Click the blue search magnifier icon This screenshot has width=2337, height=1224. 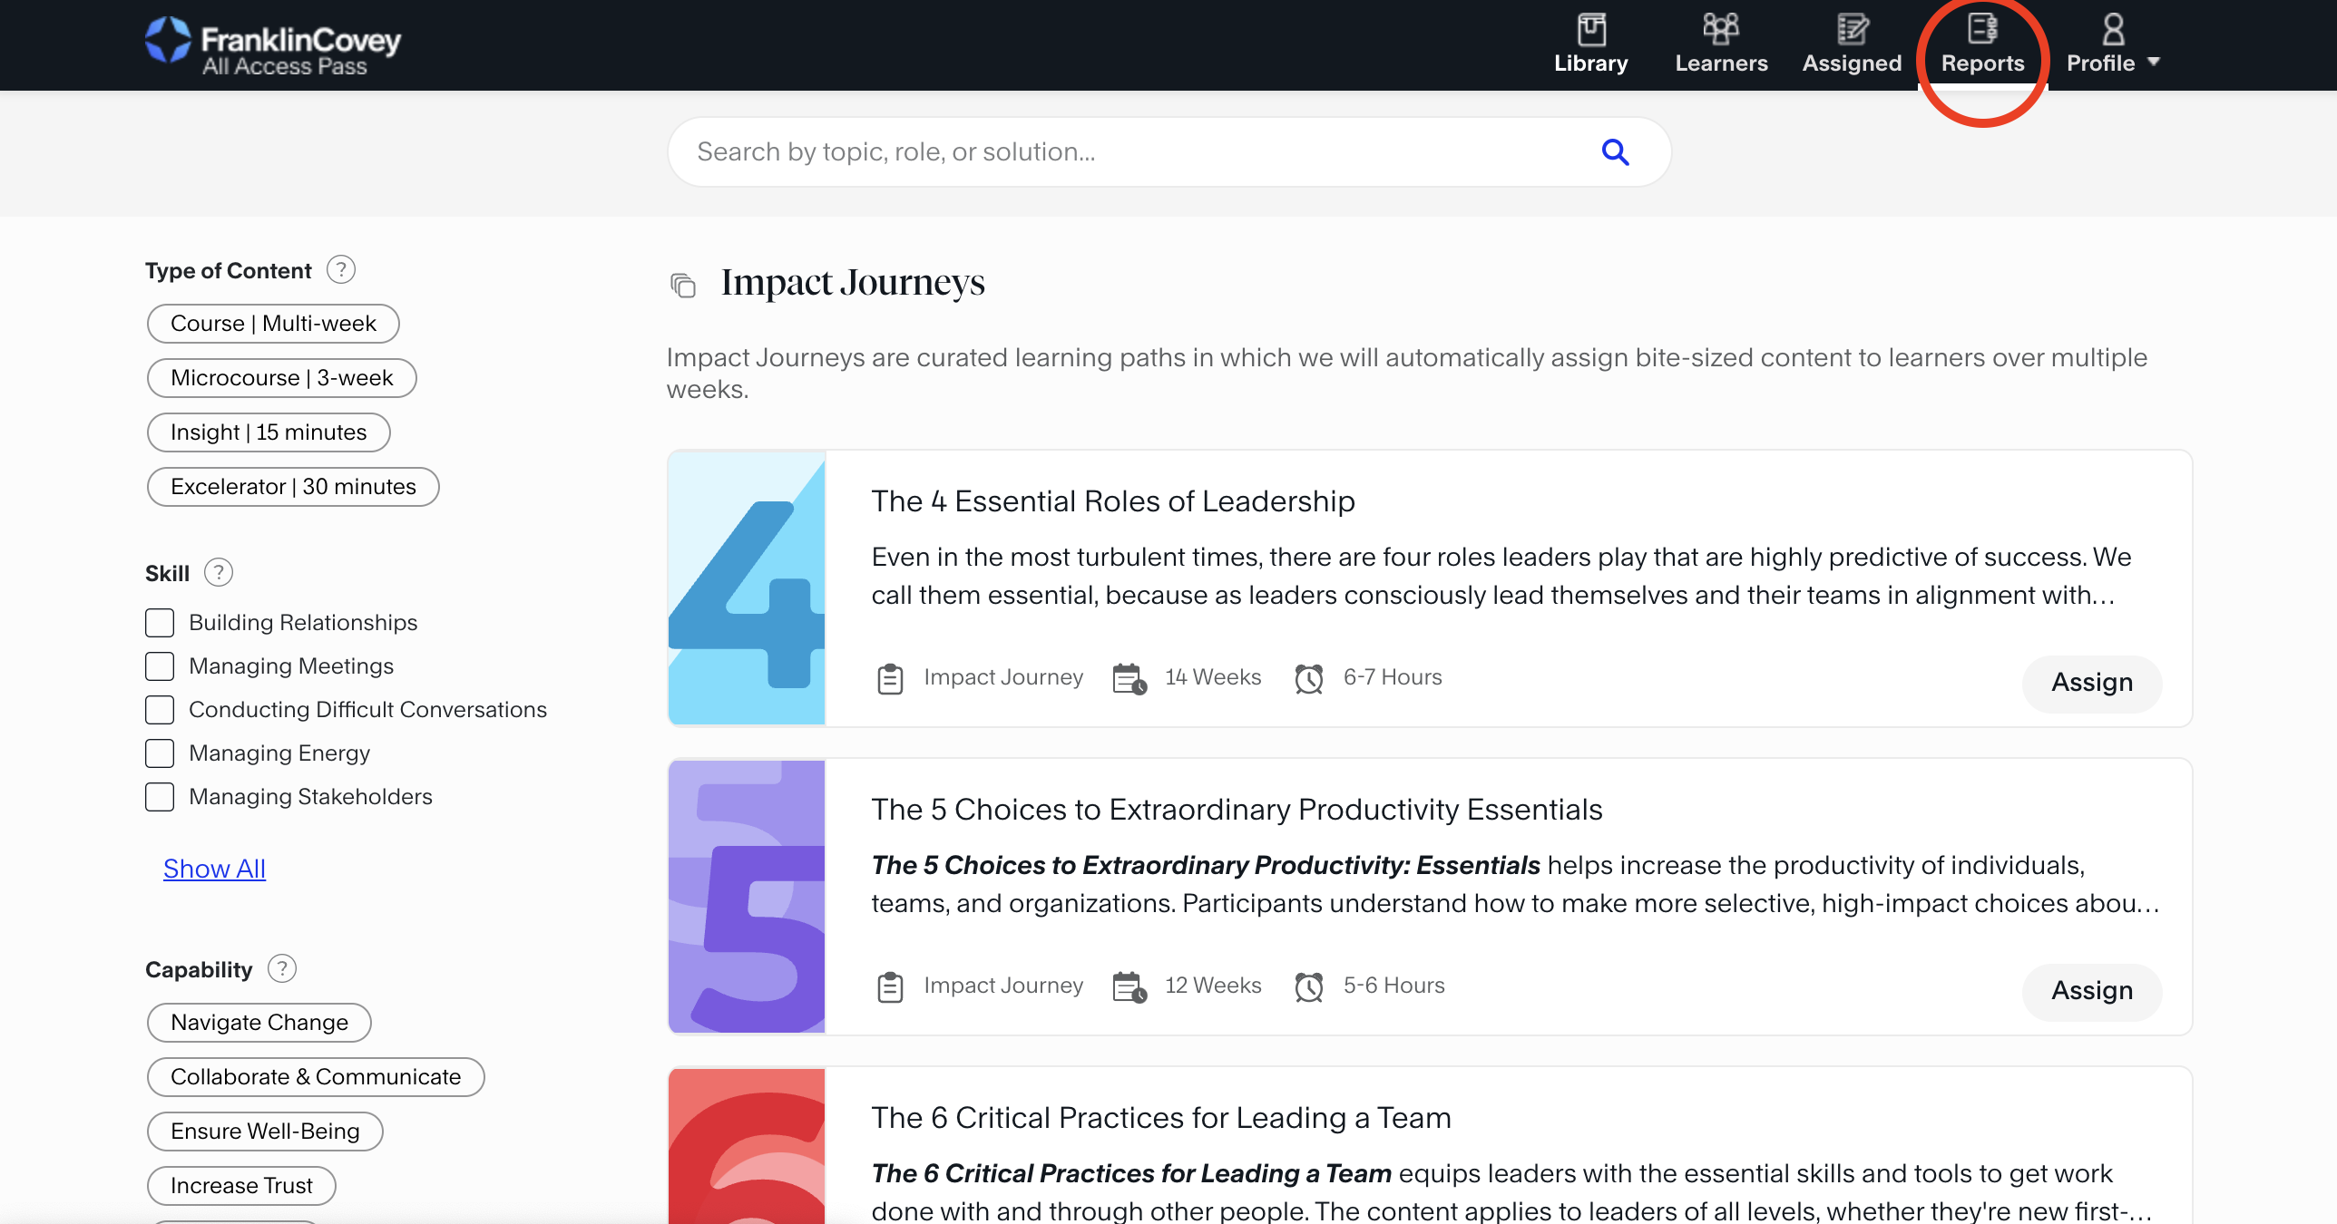click(x=1615, y=152)
